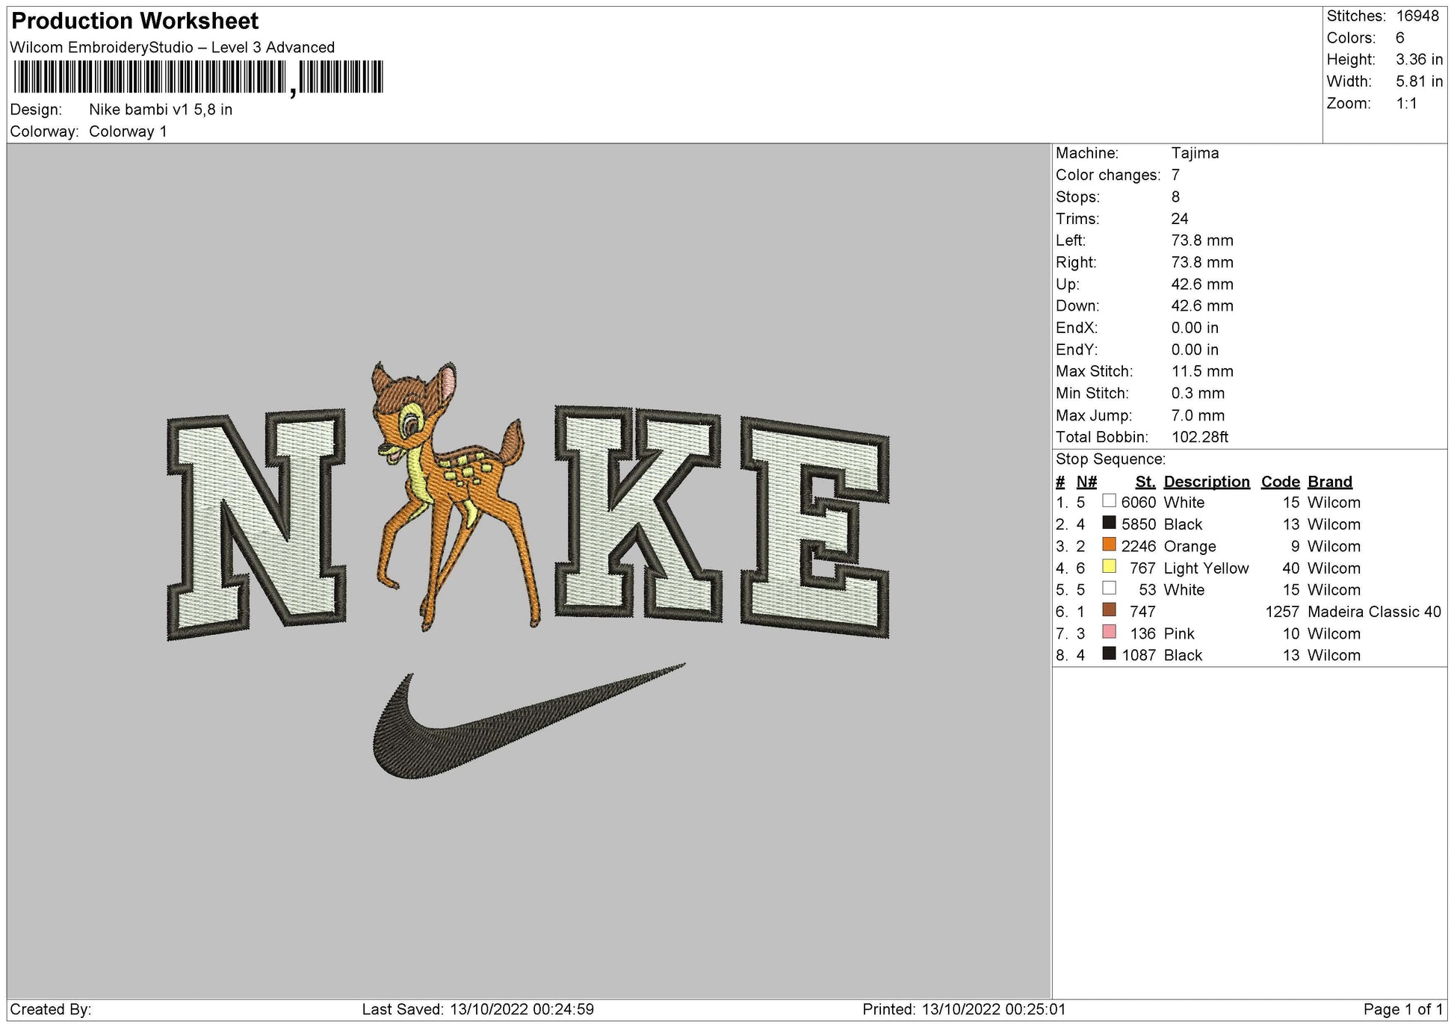
Task: Click the Up value 42.6 mm
Action: click(x=1202, y=284)
